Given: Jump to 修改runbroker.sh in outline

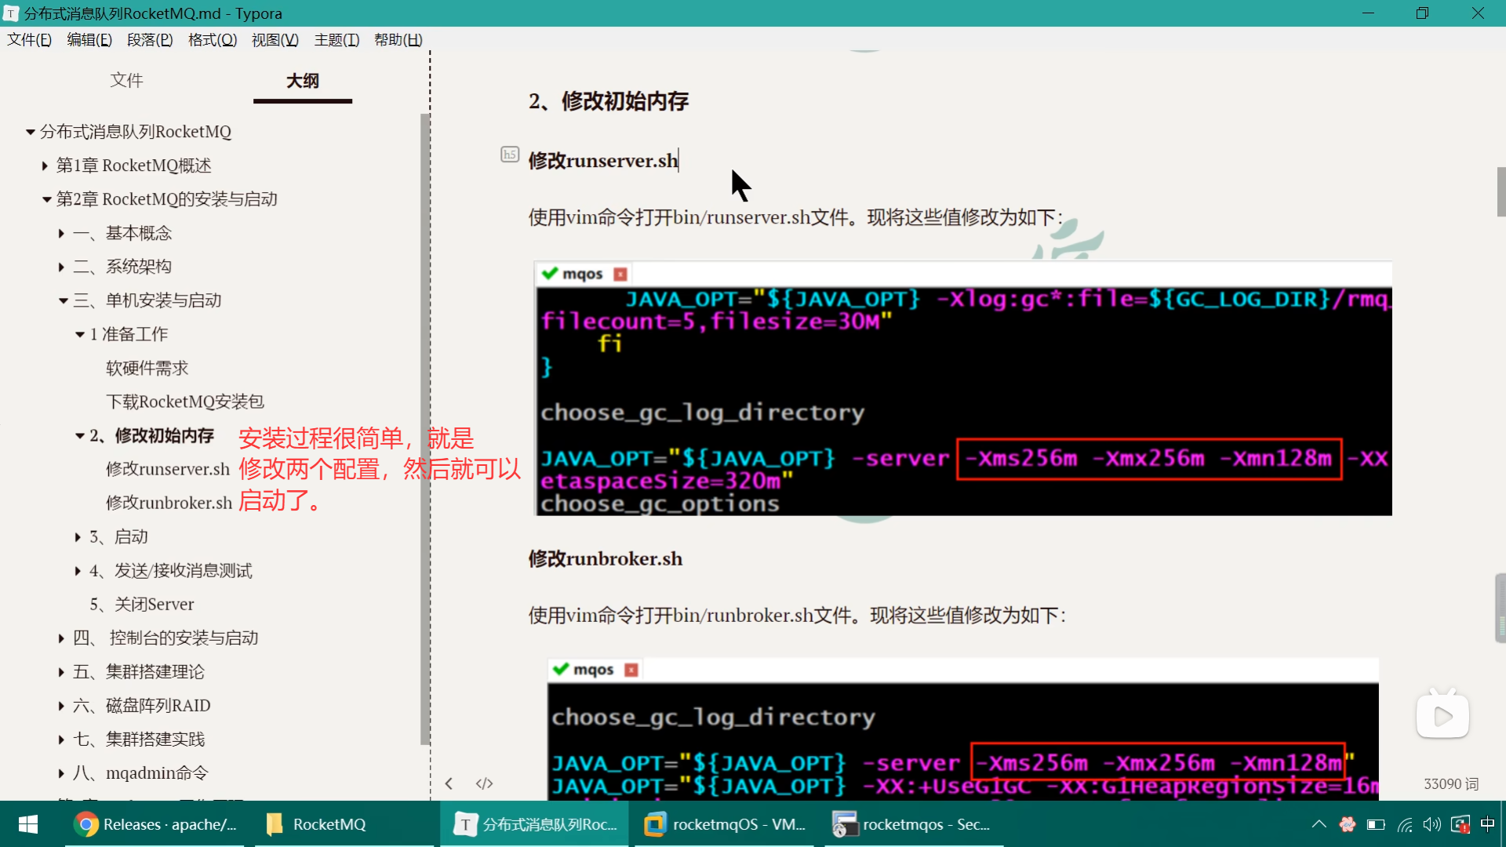Looking at the screenshot, I should [169, 503].
